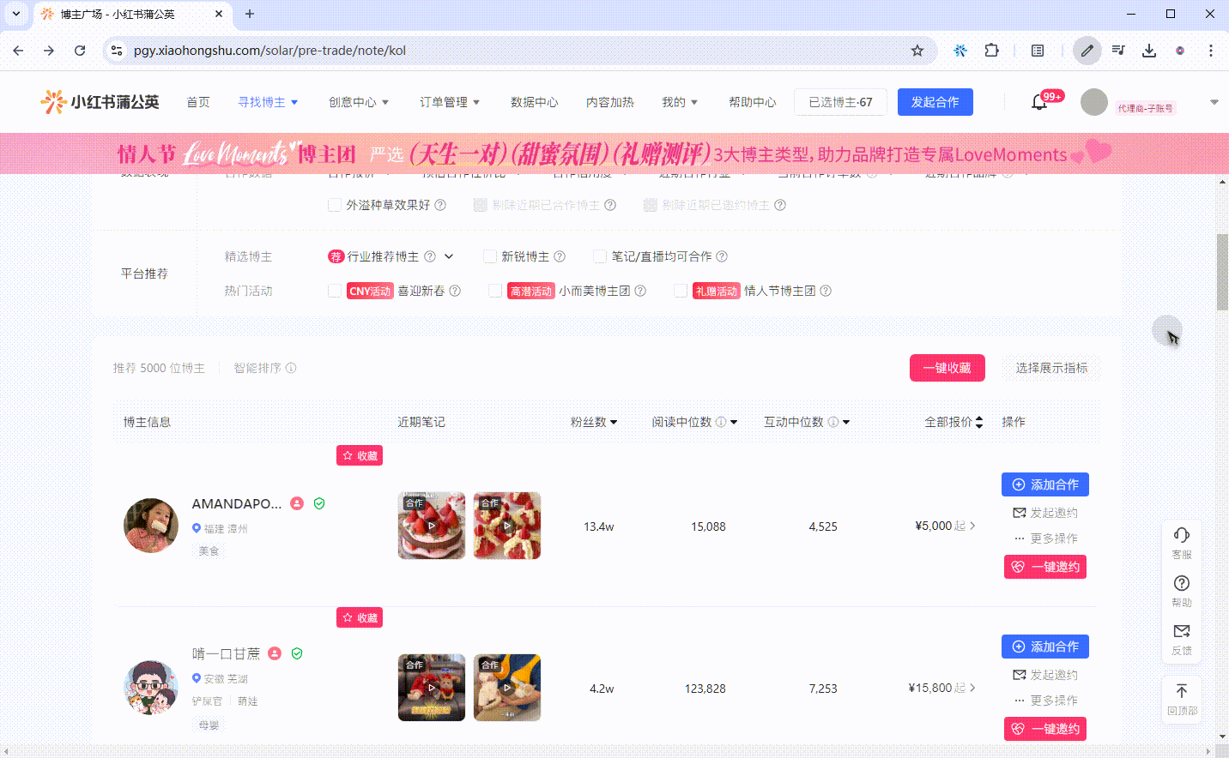Open the browser extensions puzzle icon
Image resolution: width=1229 pixels, height=758 pixels.
pyautogui.click(x=991, y=51)
